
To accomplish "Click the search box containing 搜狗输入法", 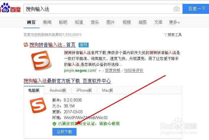I will point(103,9).
